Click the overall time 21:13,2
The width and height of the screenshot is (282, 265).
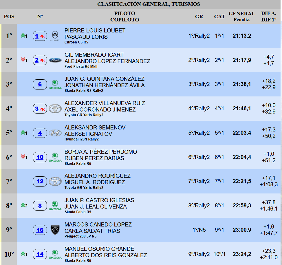click(x=242, y=36)
